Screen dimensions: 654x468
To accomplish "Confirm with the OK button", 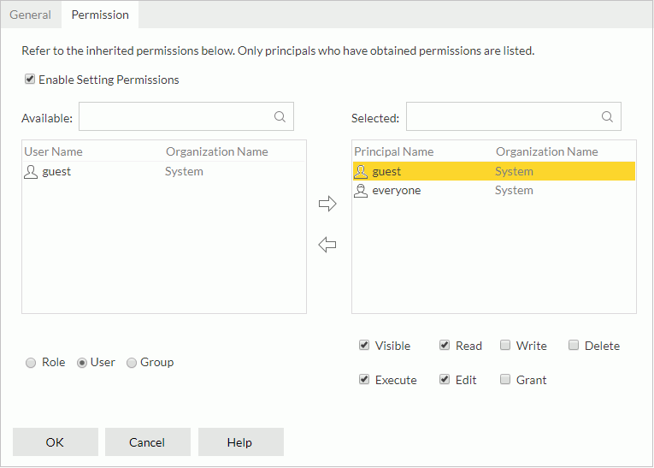I will click(56, 441).
